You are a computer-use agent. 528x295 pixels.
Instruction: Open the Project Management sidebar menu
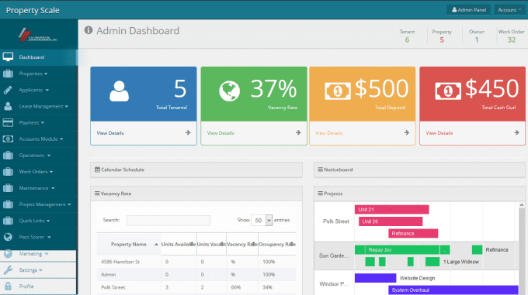point(45,204)
